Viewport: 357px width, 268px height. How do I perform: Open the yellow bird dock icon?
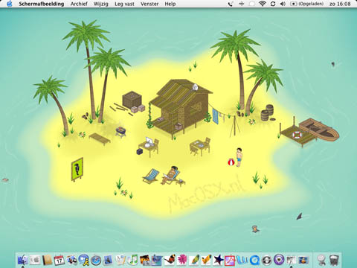coord(206,260)
